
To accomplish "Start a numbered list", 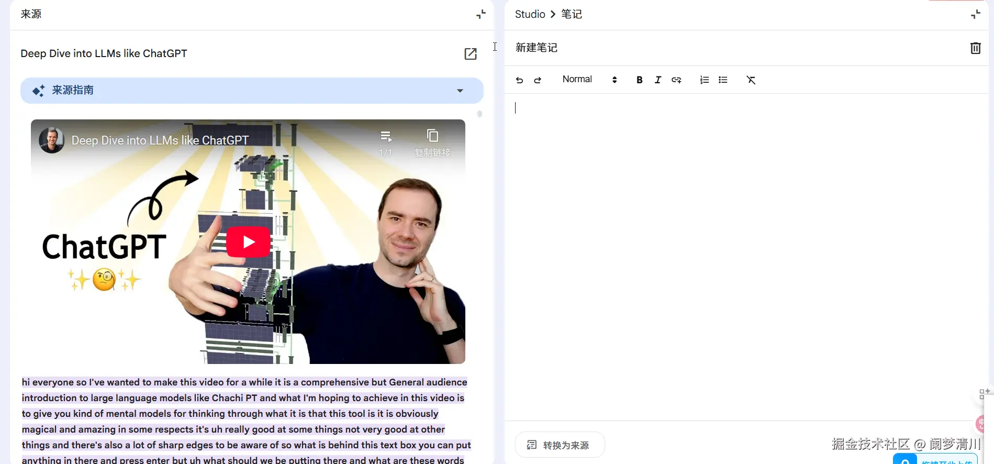I will click(705, 80).
